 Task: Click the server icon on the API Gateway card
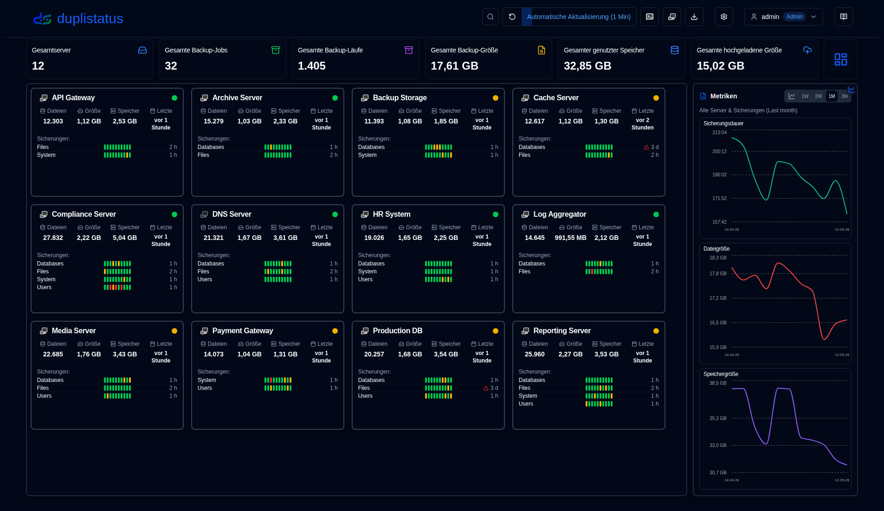(x=44, y=98)
